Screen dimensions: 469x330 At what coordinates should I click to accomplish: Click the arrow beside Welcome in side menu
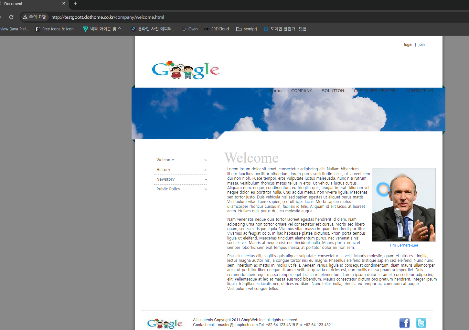pos(206,160)
